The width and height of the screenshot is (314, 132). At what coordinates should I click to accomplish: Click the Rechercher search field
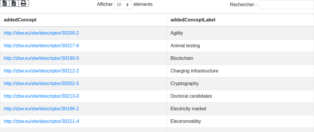(286, 4)
